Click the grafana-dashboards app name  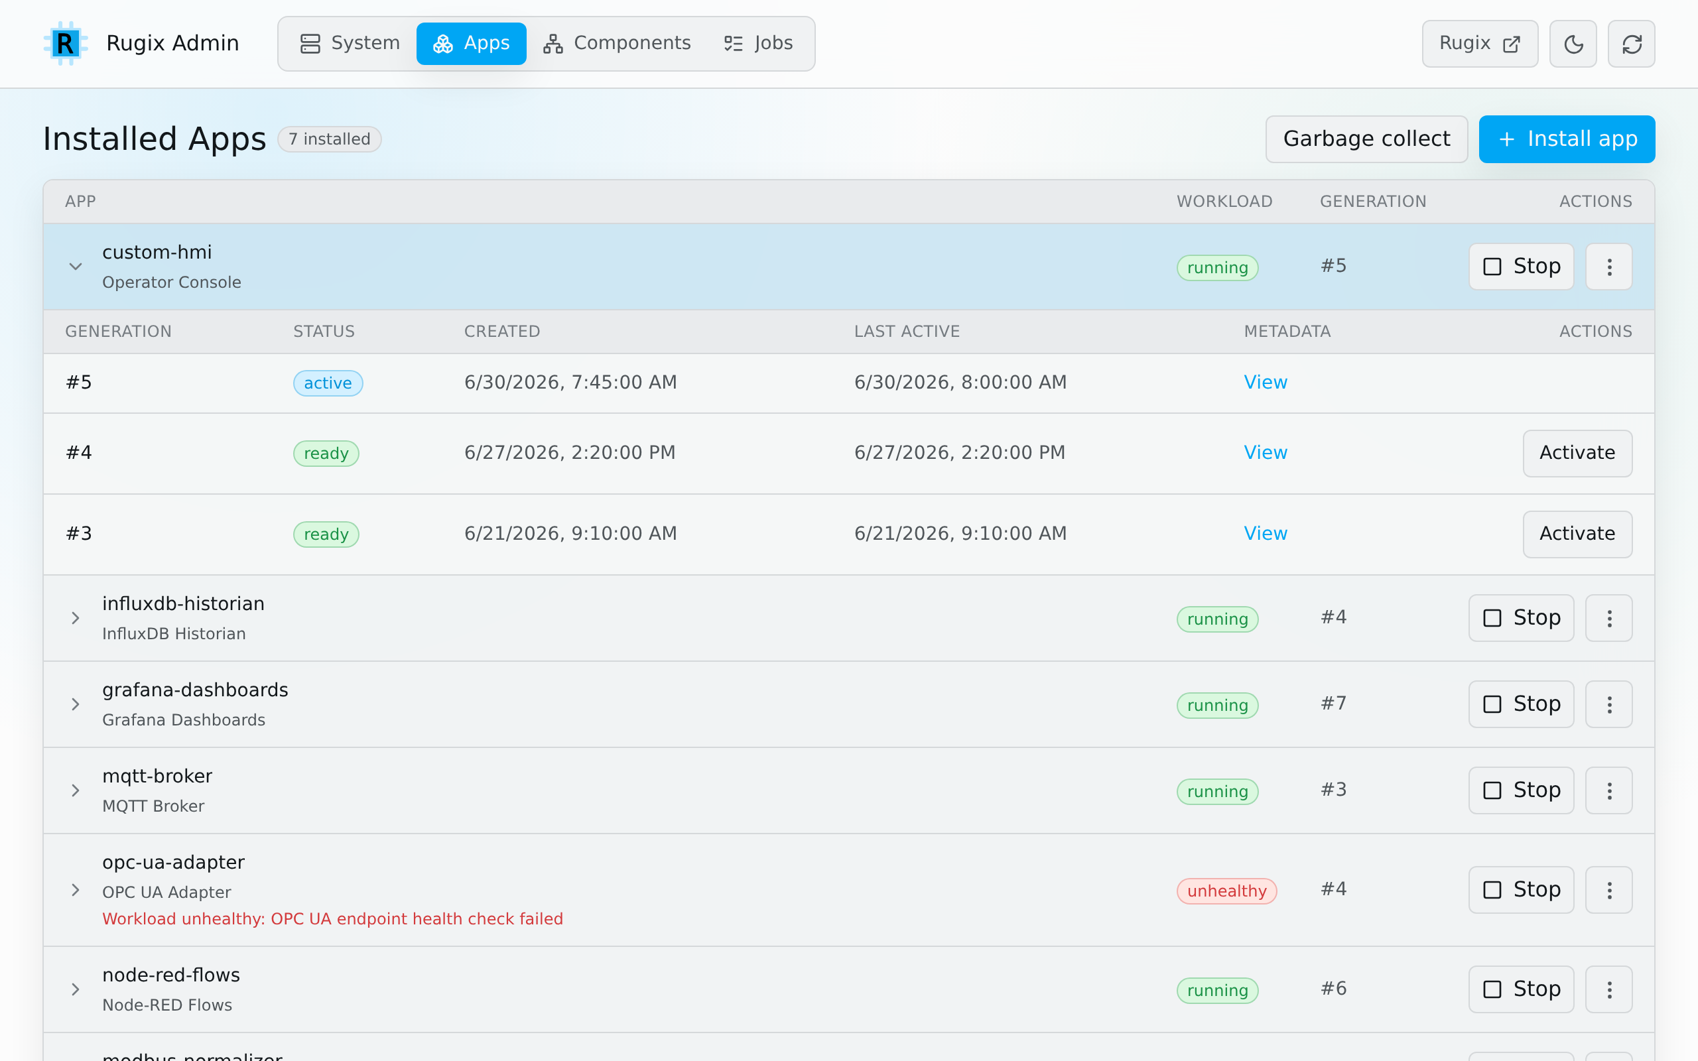[195, 690]
